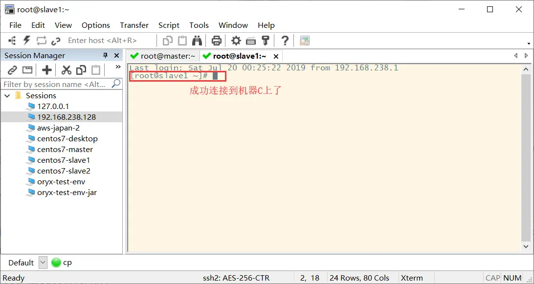Open the Tools menu
The width and height of the screenshot is (534, 284).
coord(199,25)
